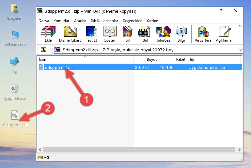Select the Ağ network desktop icon
This screenshot has width=251, height=168.
[x=15, y=65]
